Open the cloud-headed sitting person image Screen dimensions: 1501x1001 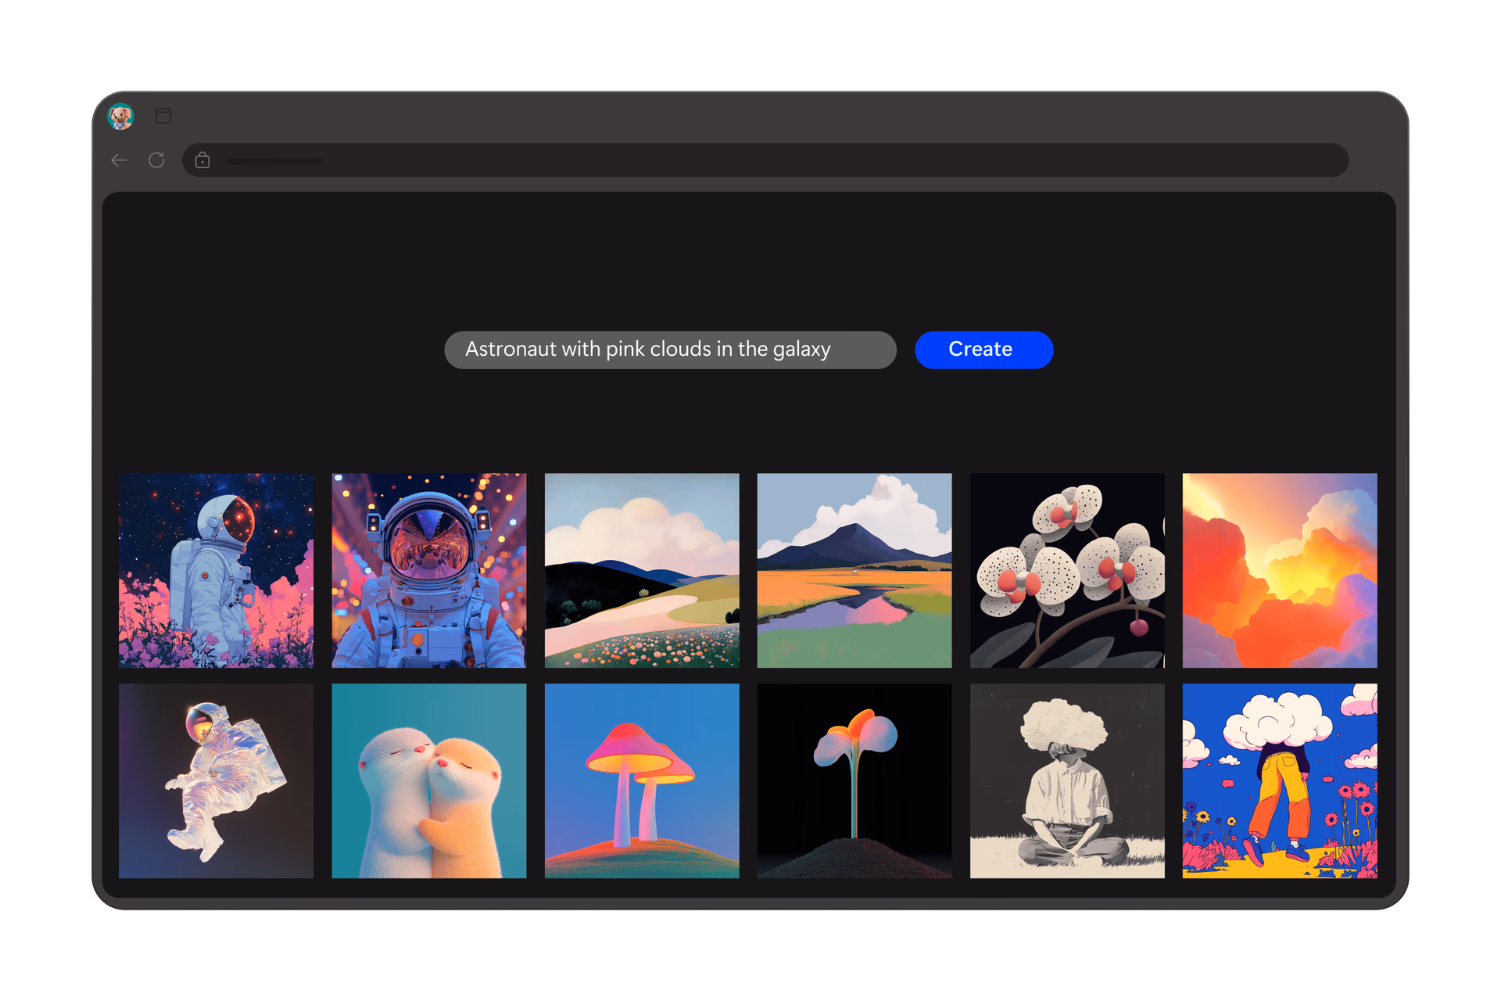click(1066, 780)
